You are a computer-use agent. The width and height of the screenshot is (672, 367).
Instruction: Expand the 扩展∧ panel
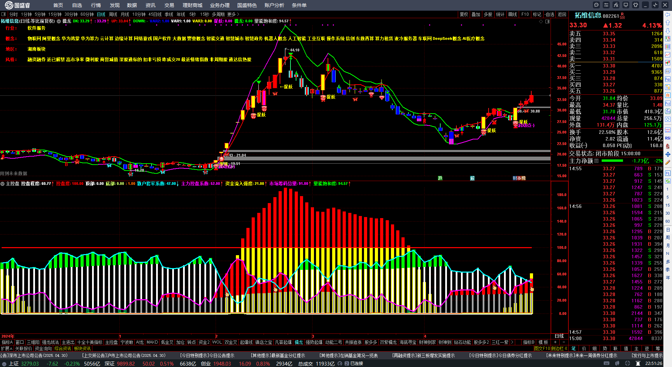tap(7, 348)
